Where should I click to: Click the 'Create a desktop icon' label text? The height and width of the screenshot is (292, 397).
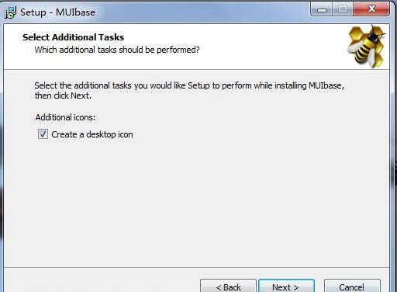click(x=92, y=134)
